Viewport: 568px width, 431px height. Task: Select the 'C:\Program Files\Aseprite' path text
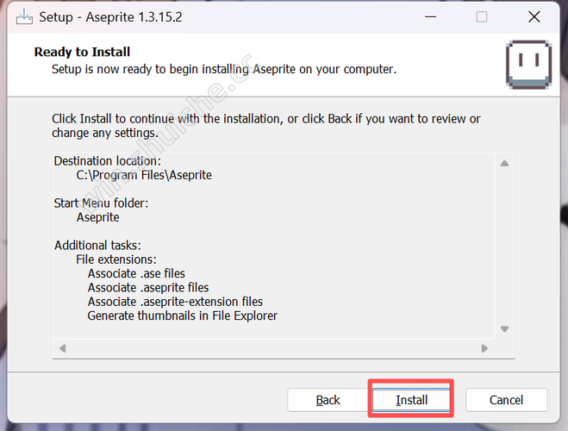point(144,175)
